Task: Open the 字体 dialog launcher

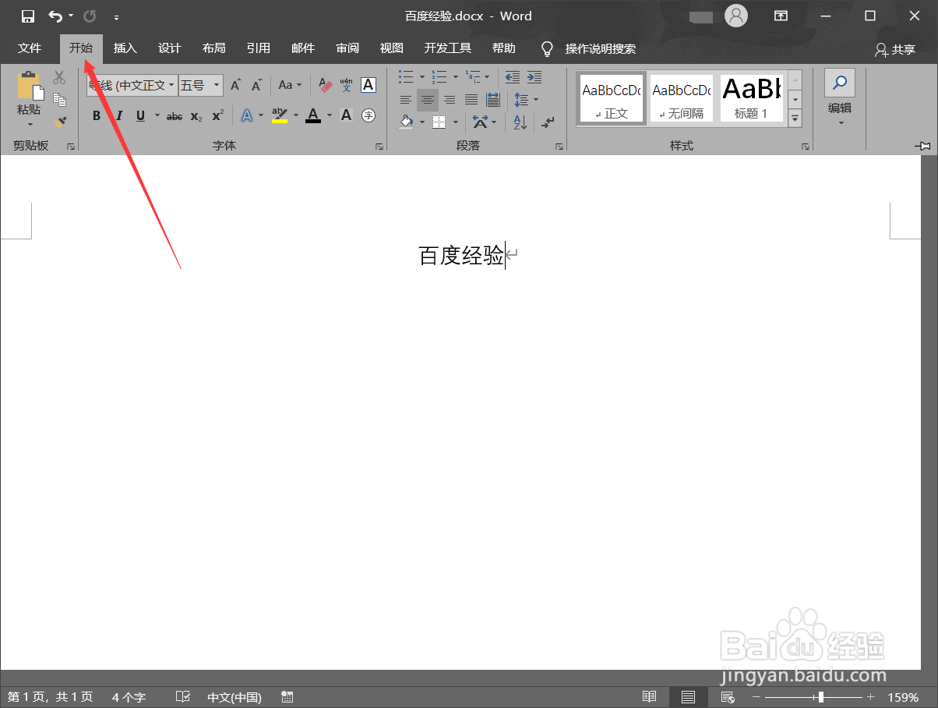Action: (x=379, y=146)
